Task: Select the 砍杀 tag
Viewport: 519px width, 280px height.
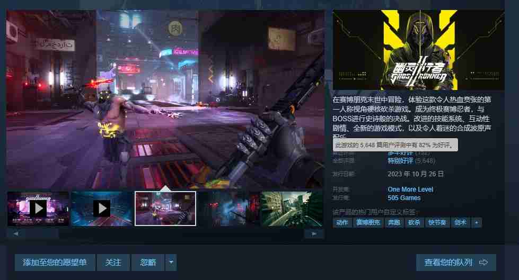Action: [414, 222]
